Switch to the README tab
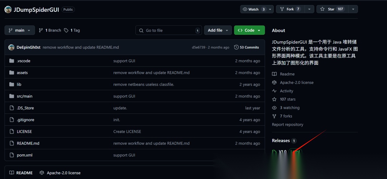The width and height of the screenshot is (387, 179). [x=21, y=173]
